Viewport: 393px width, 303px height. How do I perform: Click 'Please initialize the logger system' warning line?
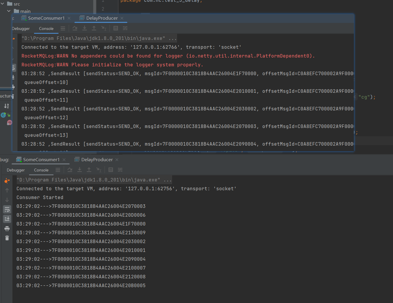[x=112, y=65]
